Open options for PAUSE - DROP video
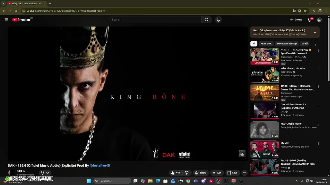The height and width of the screenshot is (185, 330). click(318, 161)
